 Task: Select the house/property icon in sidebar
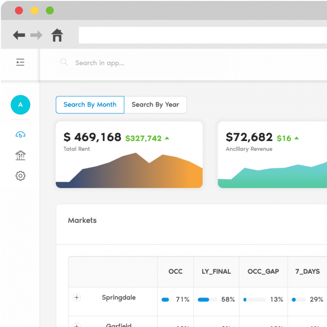pyautogui.click(x=20, y=155)
